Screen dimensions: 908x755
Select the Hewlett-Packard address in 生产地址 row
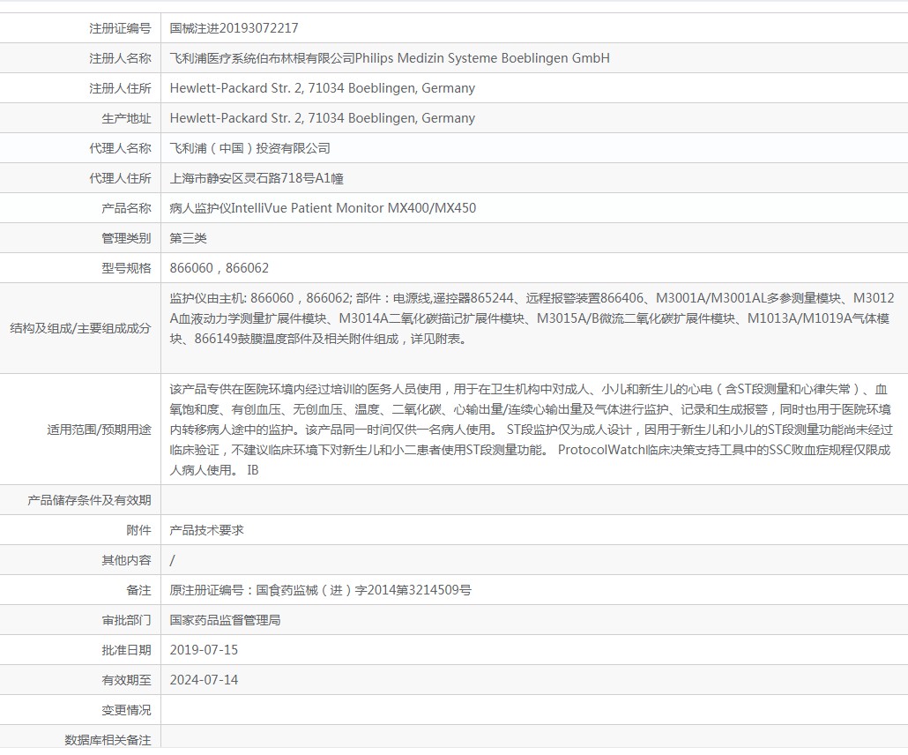pyautogui.click(x=322, y=118)
